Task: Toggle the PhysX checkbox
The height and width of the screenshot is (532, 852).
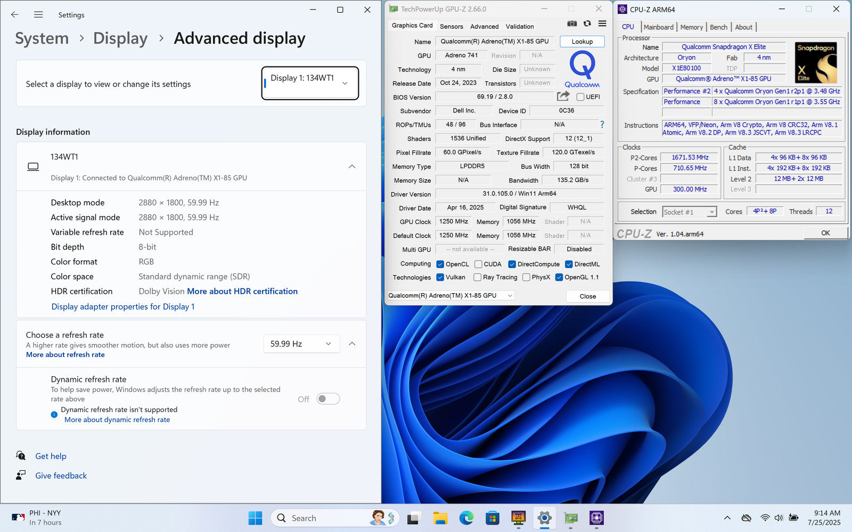Action: [526, 277]
